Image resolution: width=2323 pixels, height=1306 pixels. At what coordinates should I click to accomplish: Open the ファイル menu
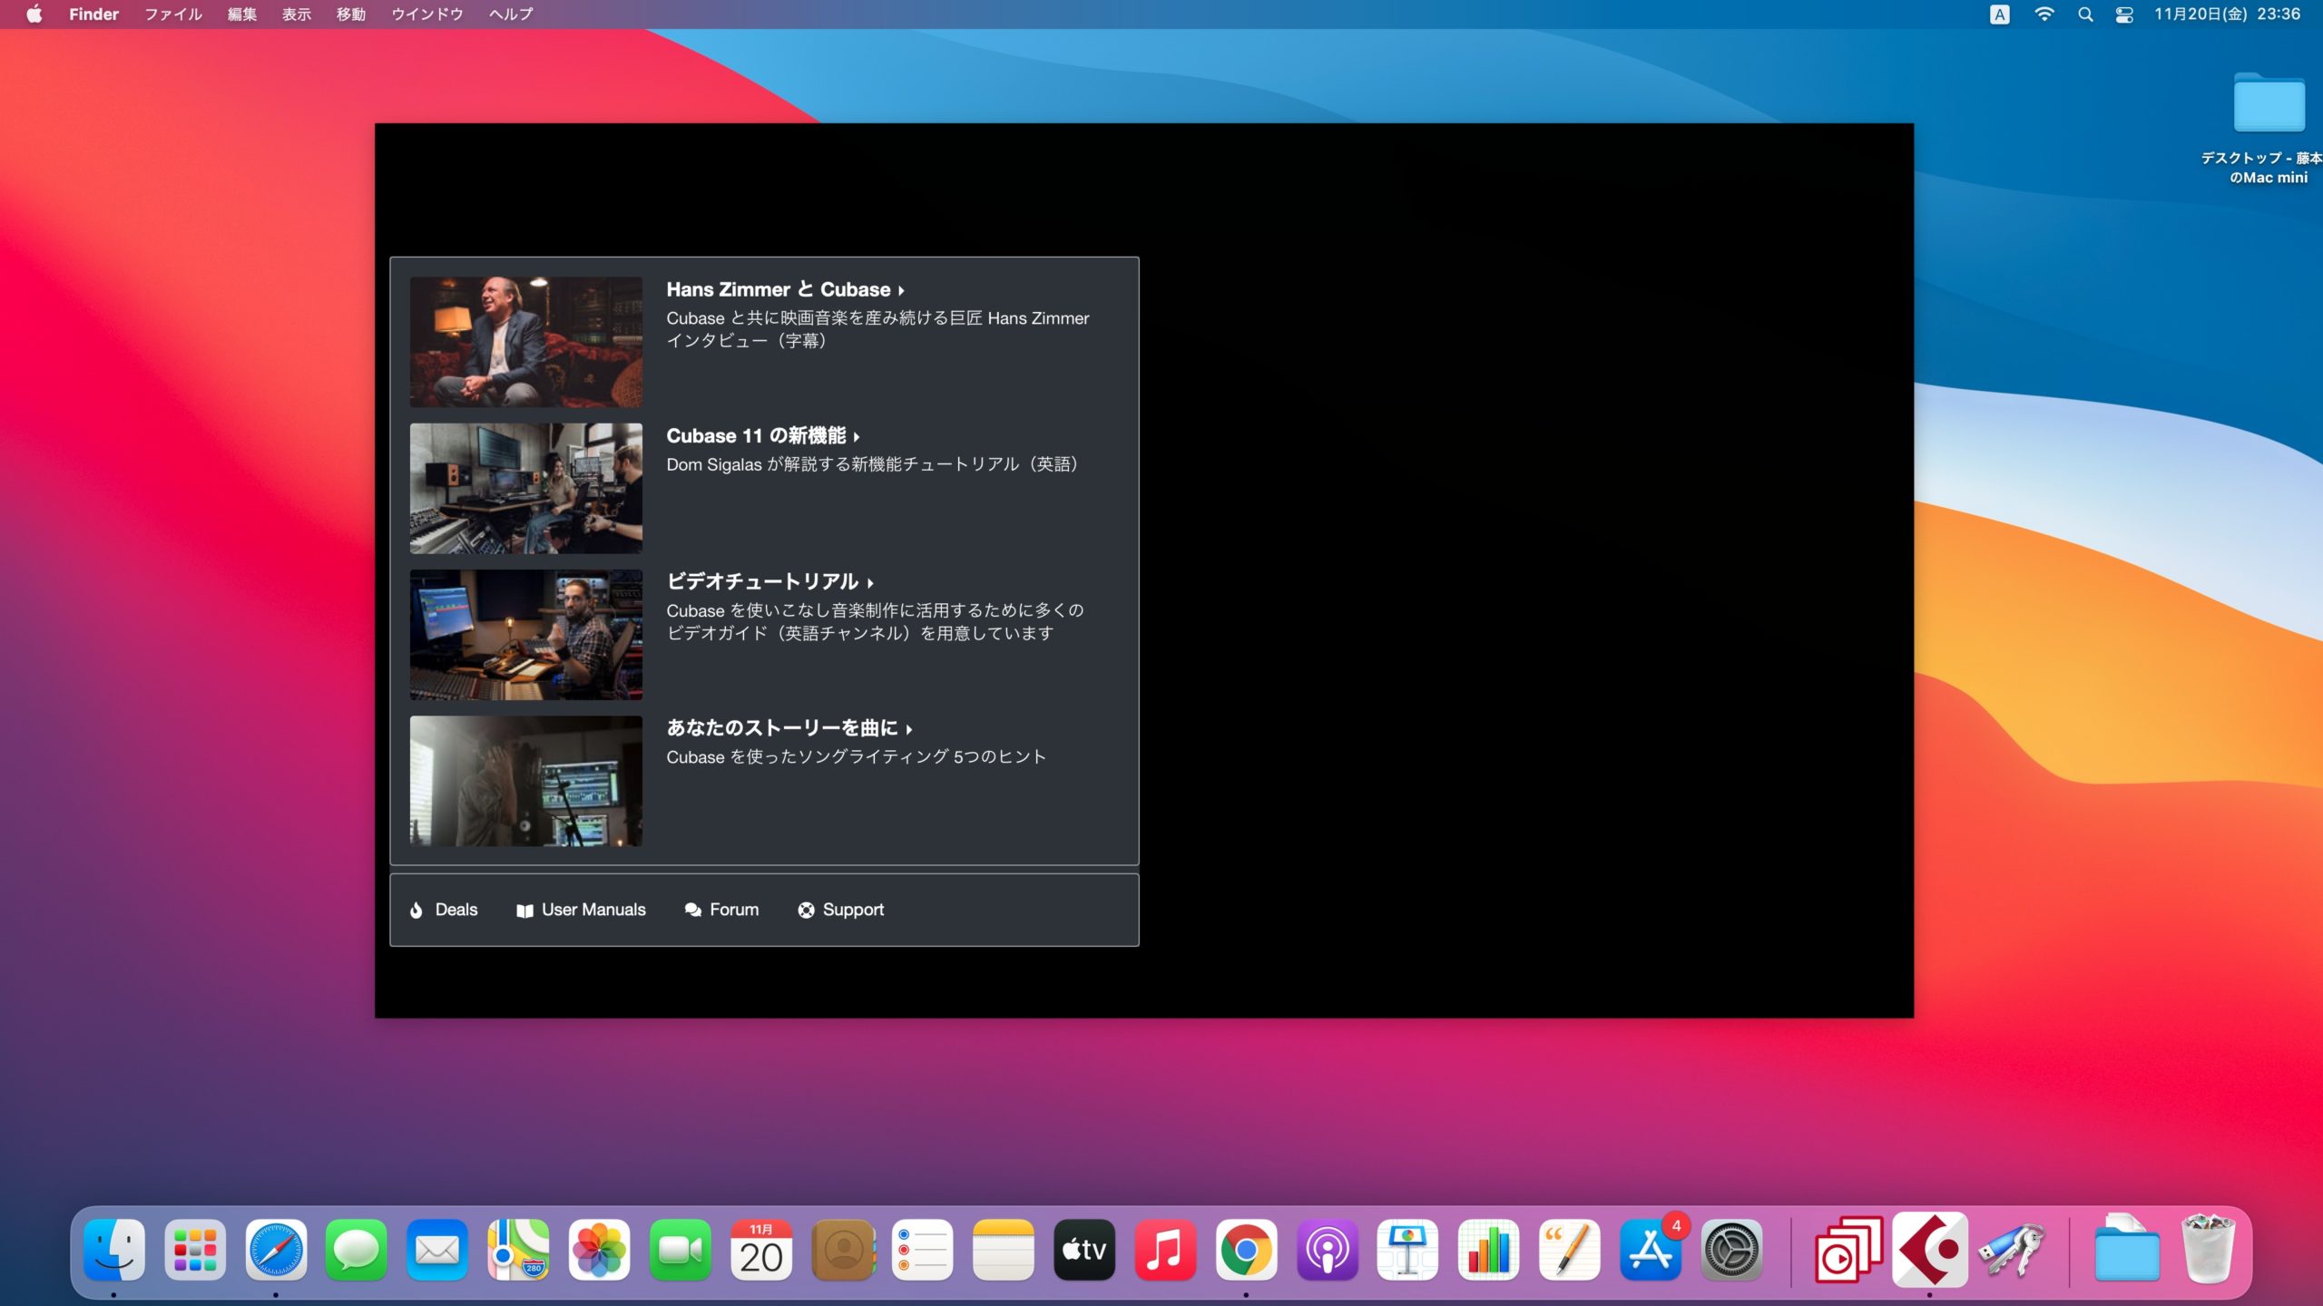[x=173, y=14]
